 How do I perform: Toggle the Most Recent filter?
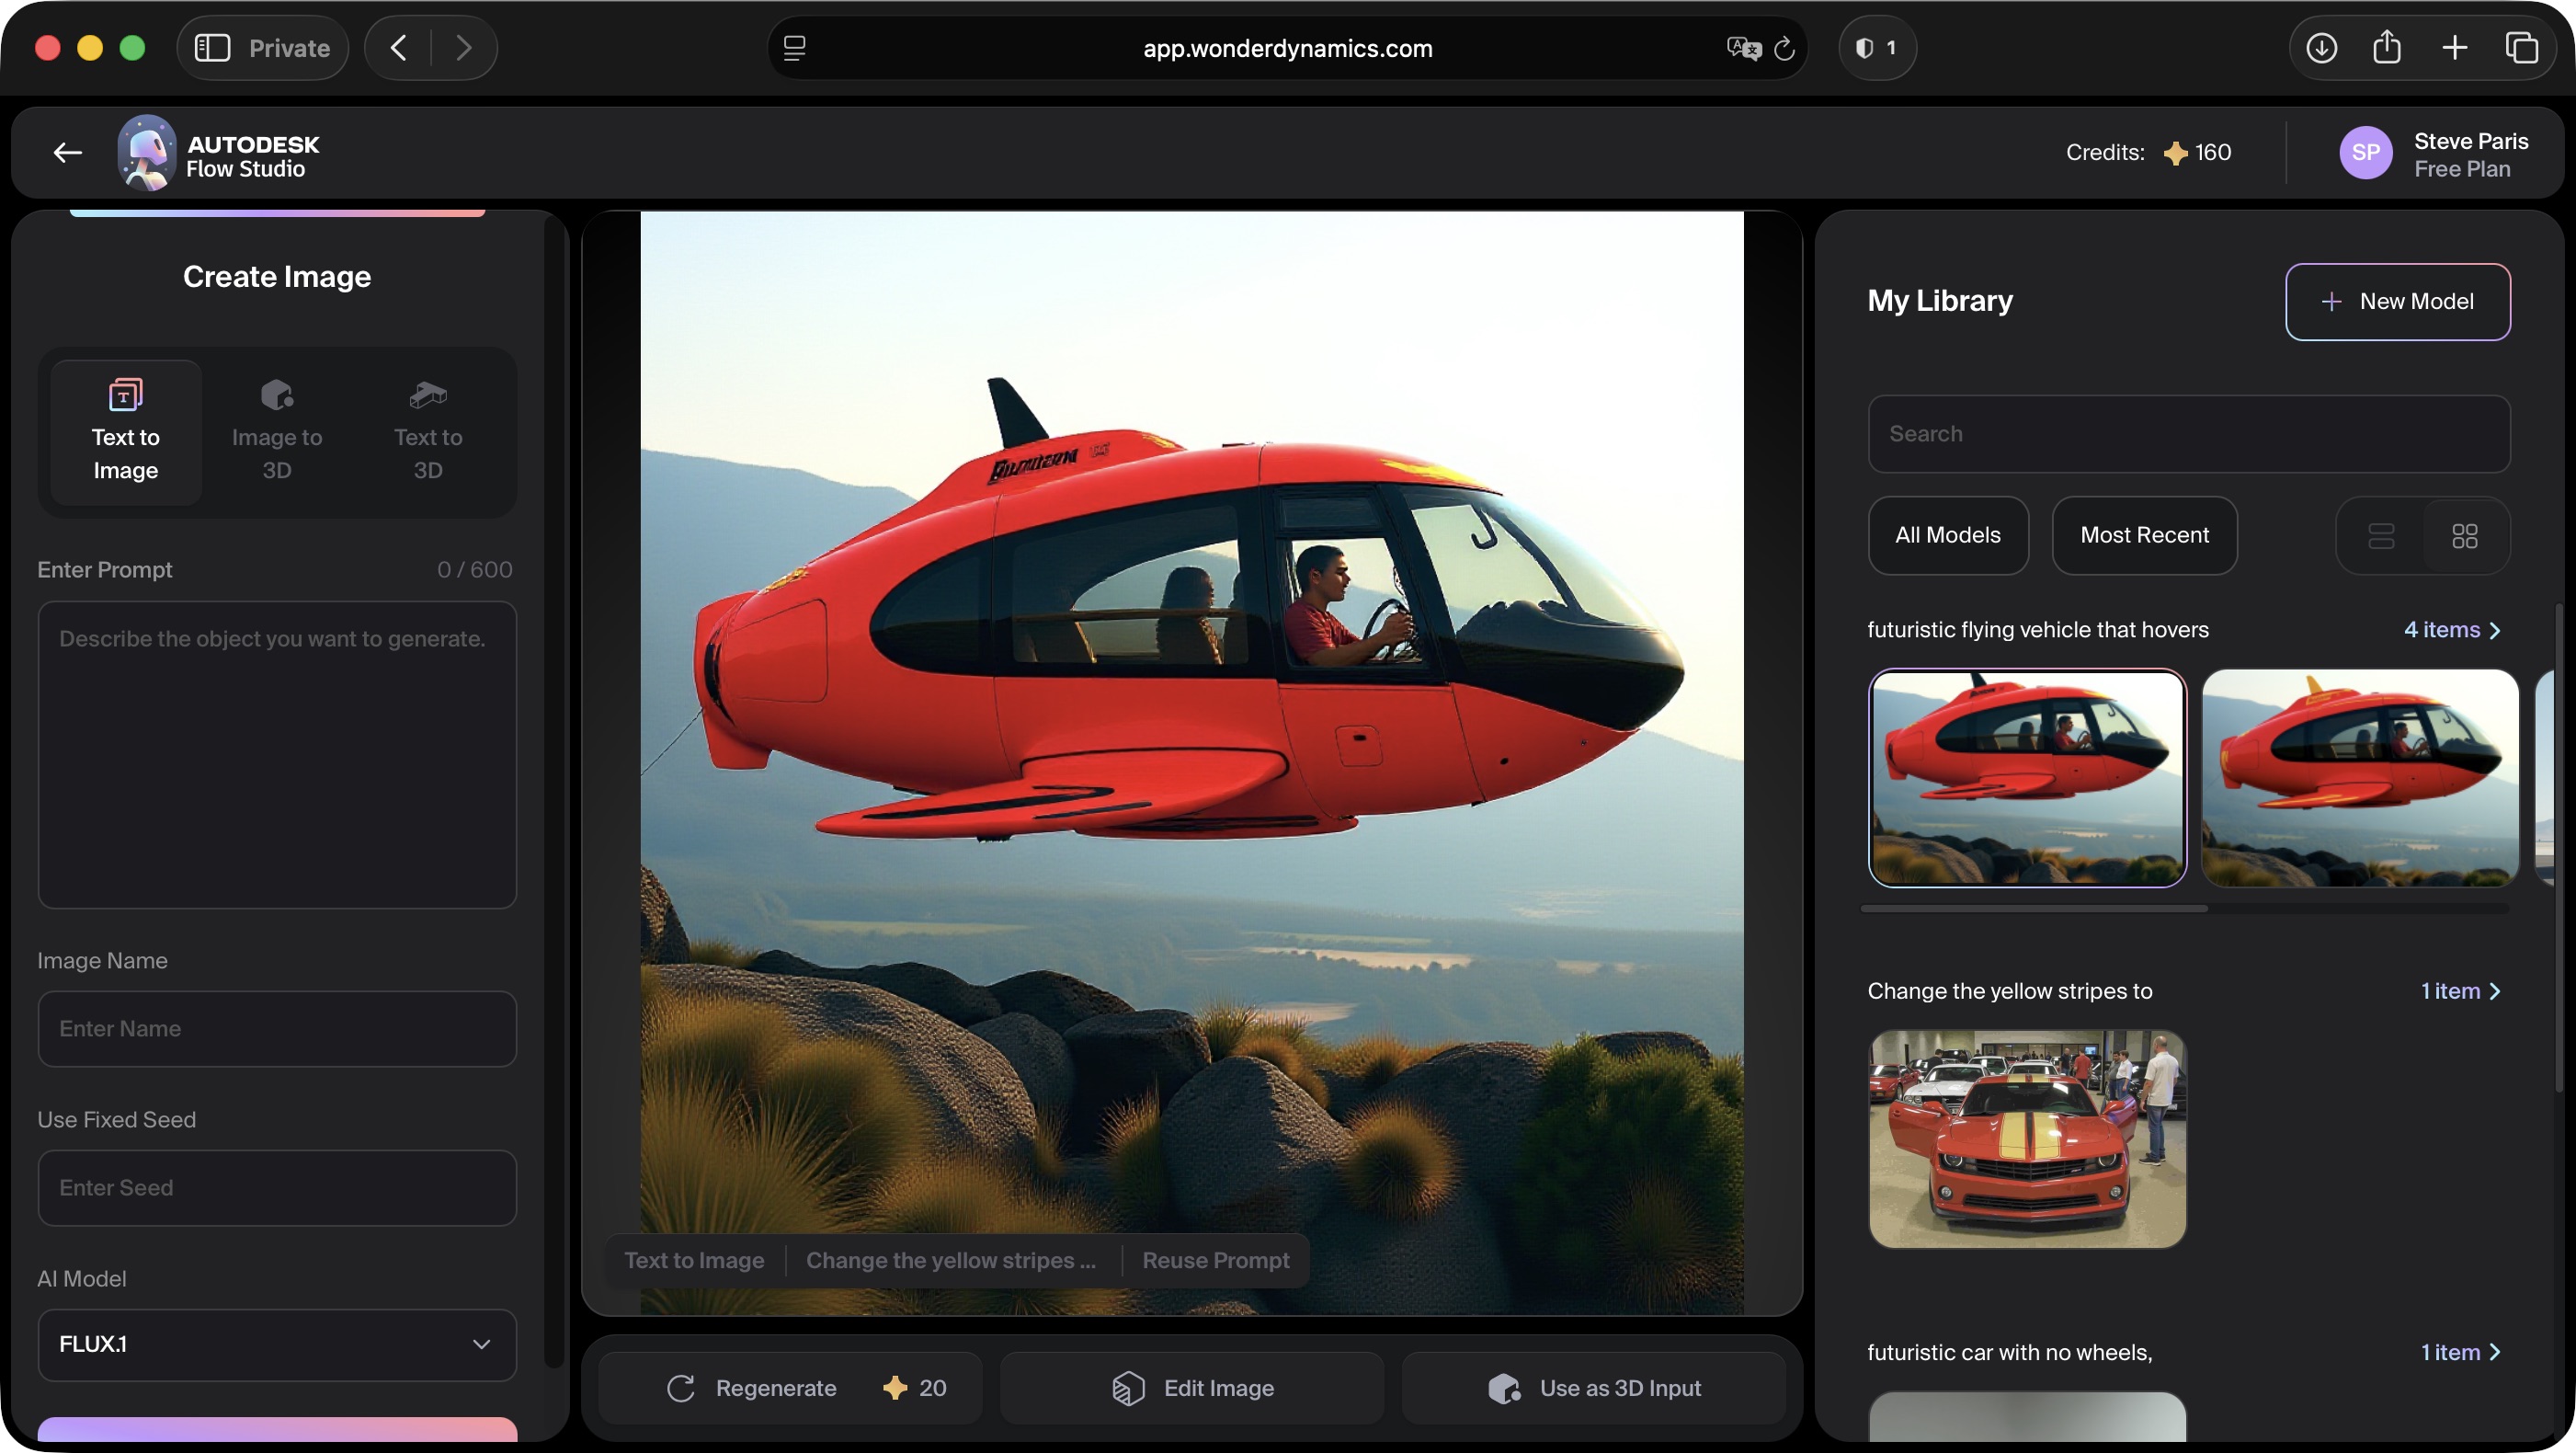(x=2145, y=536)
